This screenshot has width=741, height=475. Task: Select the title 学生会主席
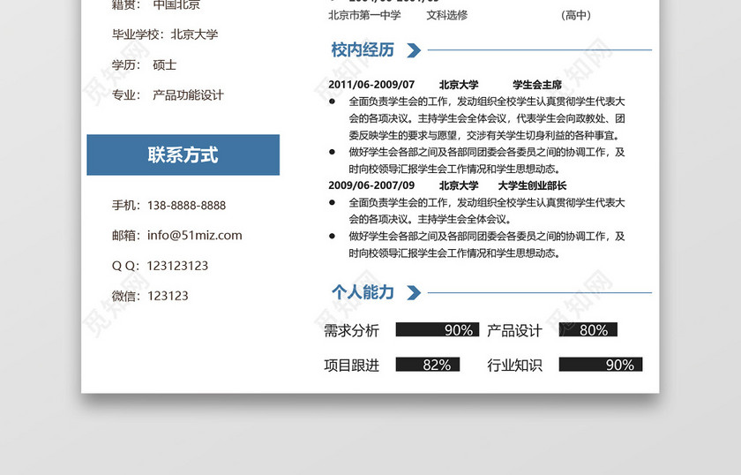(x=537, y=85)
